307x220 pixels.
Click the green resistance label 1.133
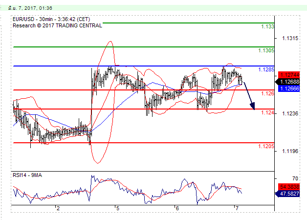267,26
